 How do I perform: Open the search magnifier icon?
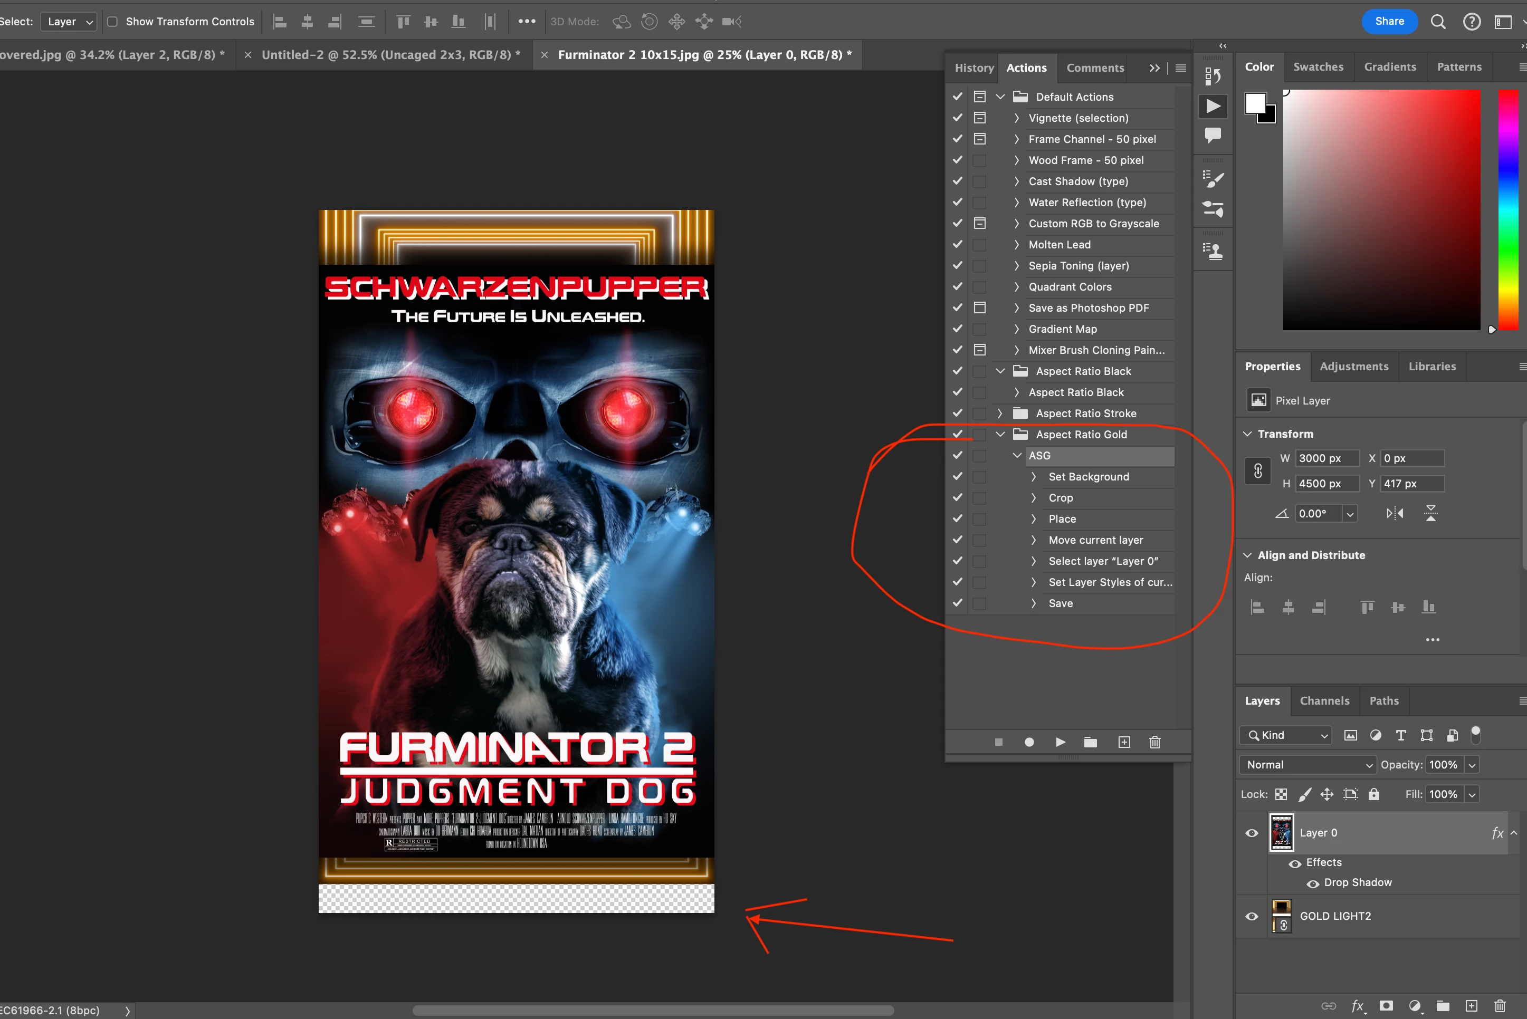(x=1438, y=22)
